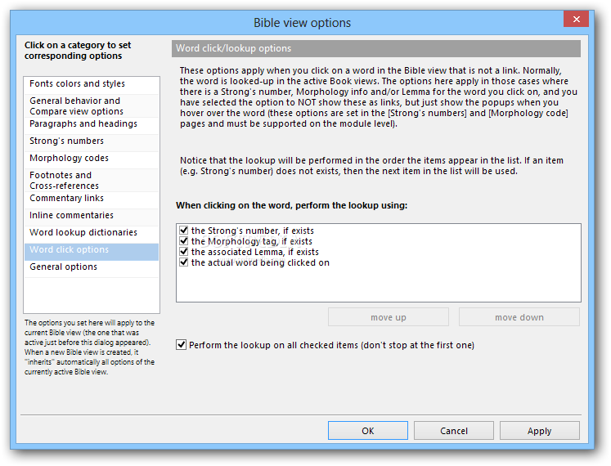The width and height of the screenshot is (611, 466).
Task: Uncheck the associated Lemma lookup checkbox
Action: pos(184,251)
